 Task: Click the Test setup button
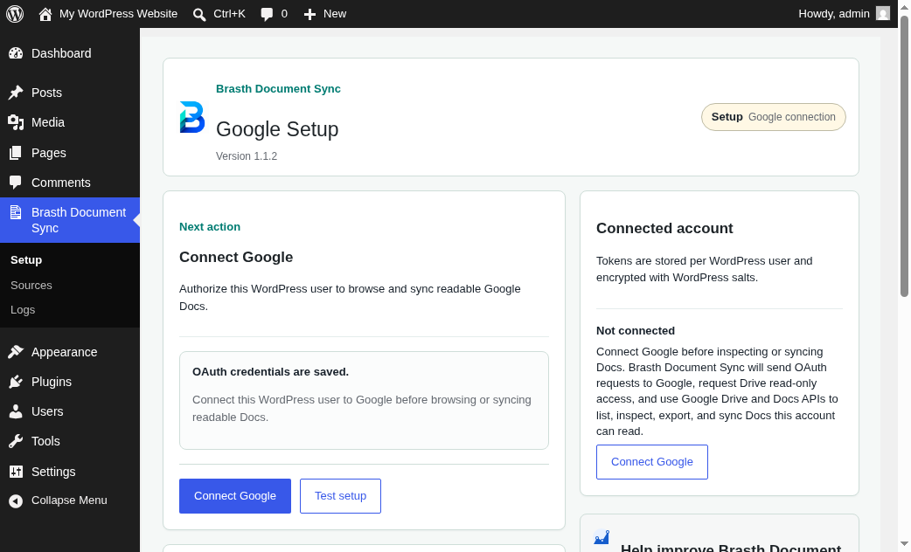click(340, 496)
